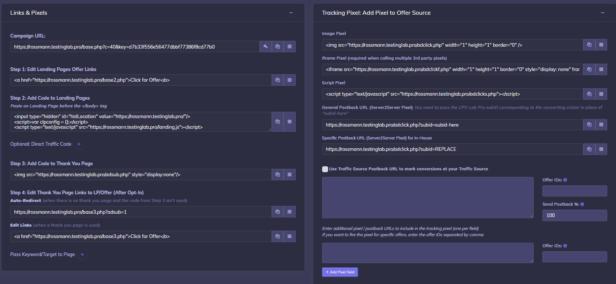
Task: Click the Auto-Redirect URL field
Action: click(141, 212)
